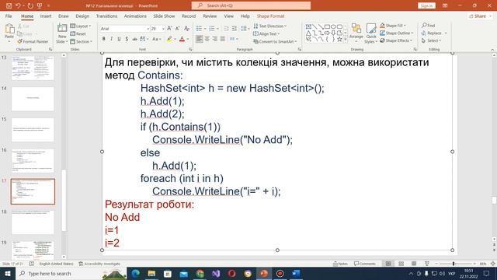The width and height of the screenshot is (497, 280).
Task: Increase list indent level
Action: (235, 29)
